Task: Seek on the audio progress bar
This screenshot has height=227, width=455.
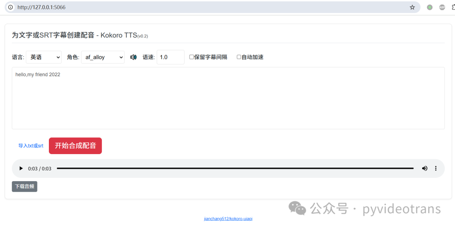Action: (x=235, y=168)
